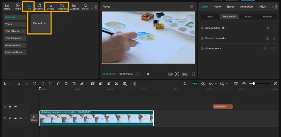The image size is (281, 137).
Task: Toggle the main track magnet
Action: 195,84
